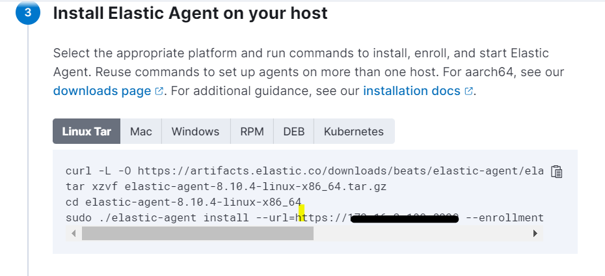
Task: Click the 'tar xzvf elastic-agent-8.10.4-linux-x86_64.tar.gz' line
Action: pos(226,187)
